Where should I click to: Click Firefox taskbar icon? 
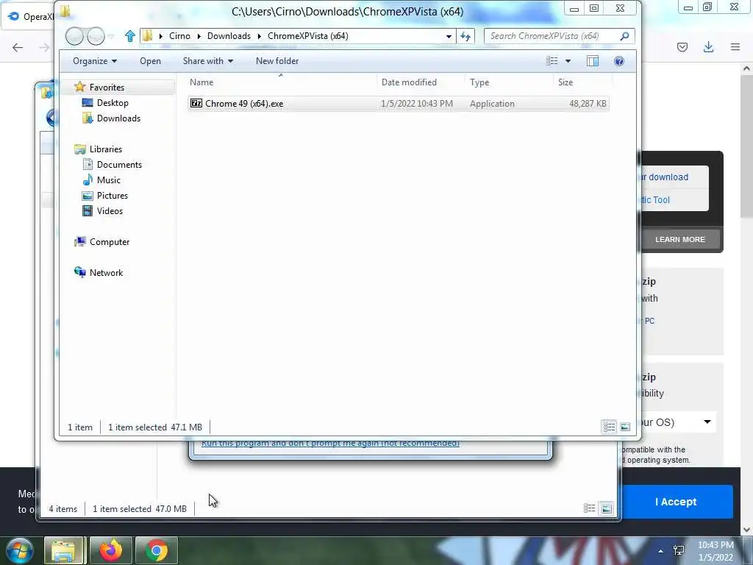(110, 550)
